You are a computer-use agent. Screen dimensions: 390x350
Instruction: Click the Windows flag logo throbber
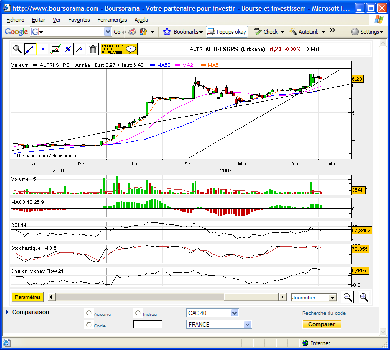pyautogui.click(x=378, y=20)
